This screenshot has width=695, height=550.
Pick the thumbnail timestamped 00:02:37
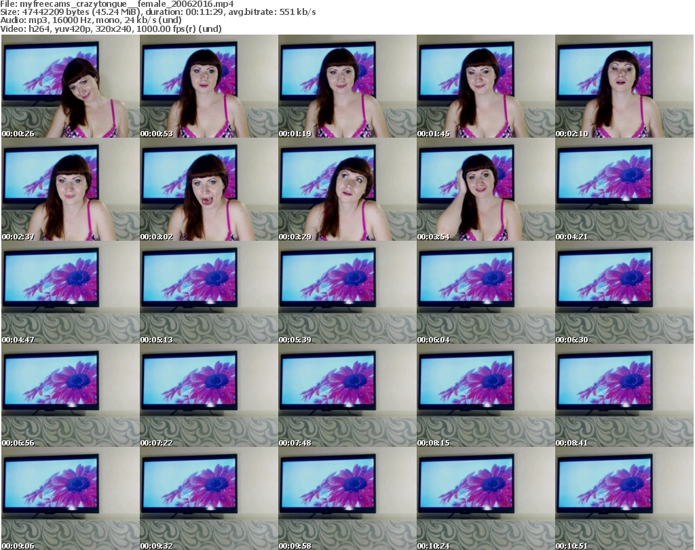(71, 189)
